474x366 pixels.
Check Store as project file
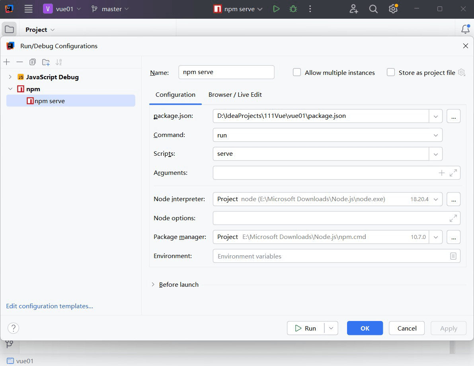(x=391, y=72)
